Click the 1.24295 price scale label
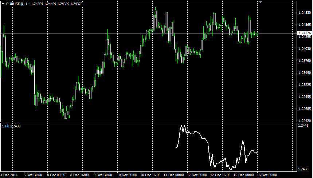The image size is (313, 178). [x=305, y=37]
